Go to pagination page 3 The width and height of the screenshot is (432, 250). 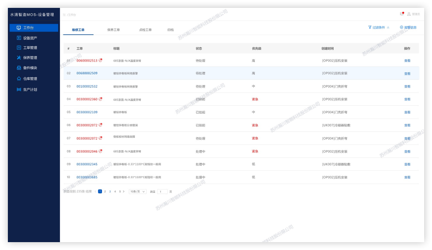click(x=110, y=191)
